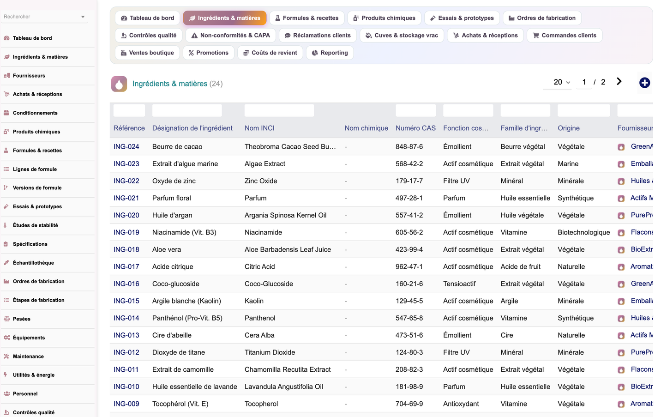Screen dimensions: 667x417
Task: Click supplier icon in Tocophérol row
Action: coord(621,404)
